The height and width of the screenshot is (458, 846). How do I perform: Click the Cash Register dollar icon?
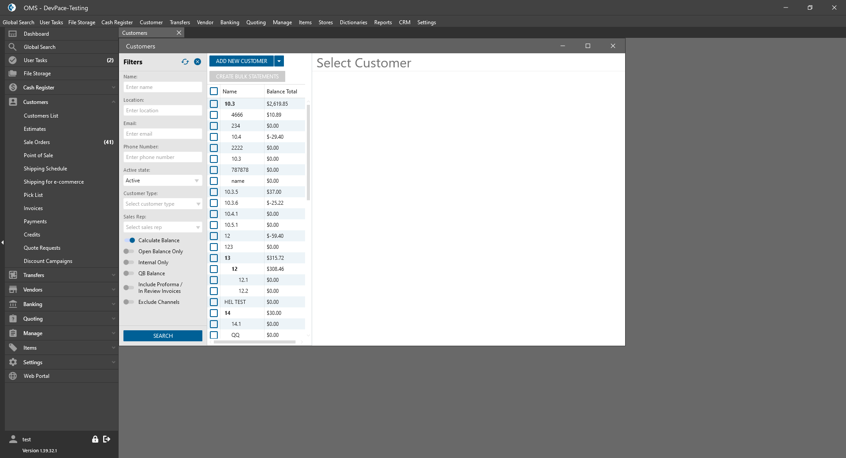click(x=13, y=88)
